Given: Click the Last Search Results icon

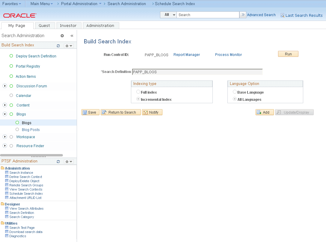Looking at the screenshot, I should (x=282, y=15).
